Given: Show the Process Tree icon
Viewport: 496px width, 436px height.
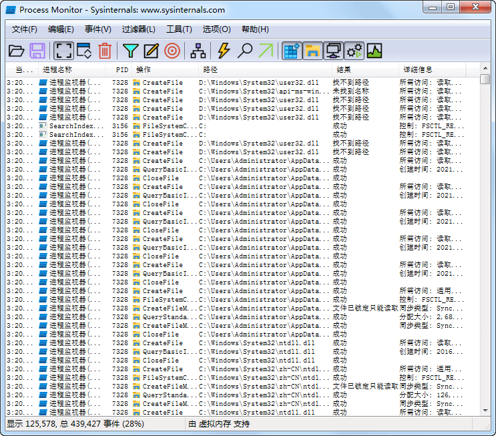Looking at the screenshot, I should click(198, 50).
